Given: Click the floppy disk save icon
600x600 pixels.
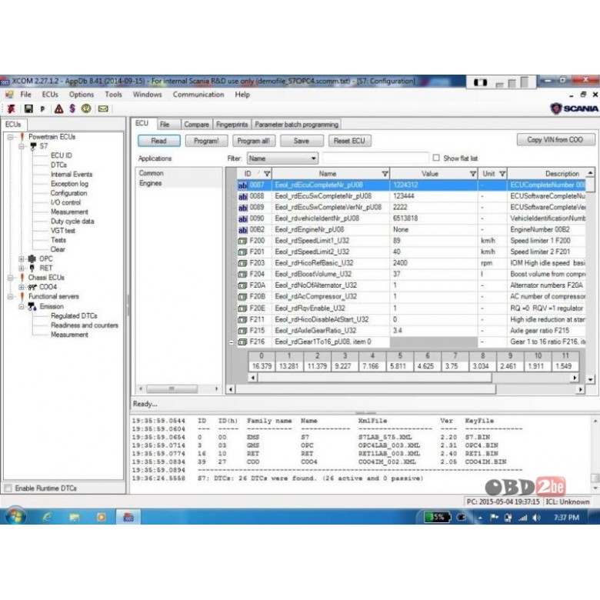Looking at the screenshot, I should point(28,109).
